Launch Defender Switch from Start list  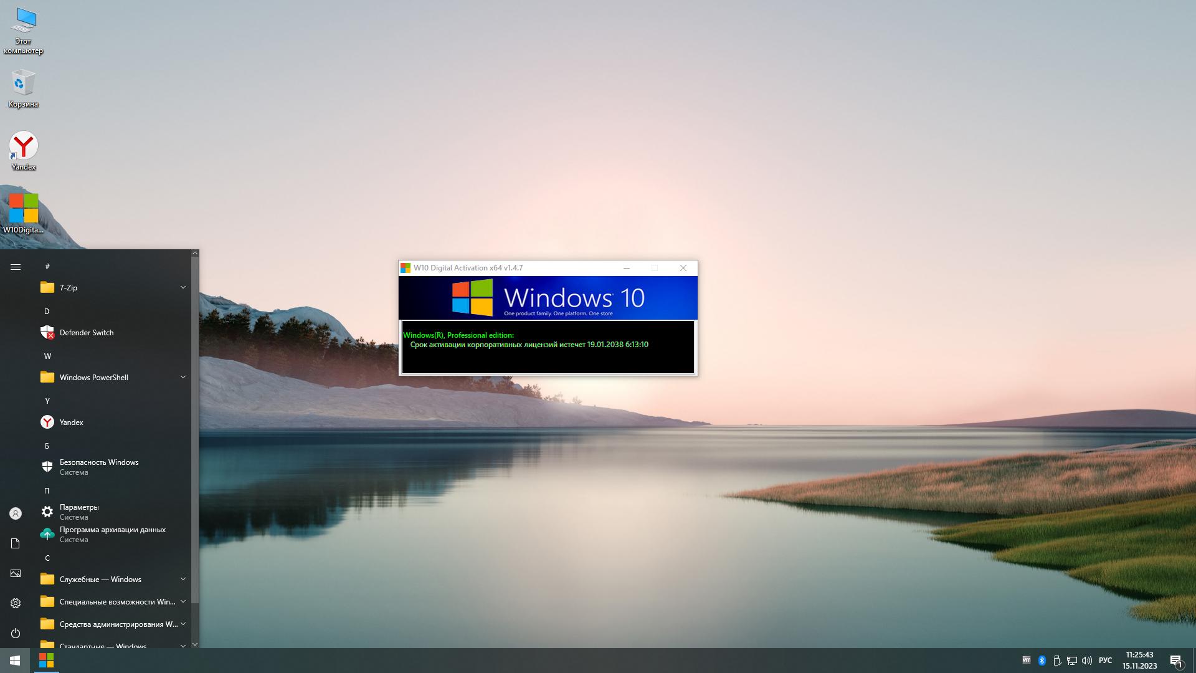pos(87,332)
